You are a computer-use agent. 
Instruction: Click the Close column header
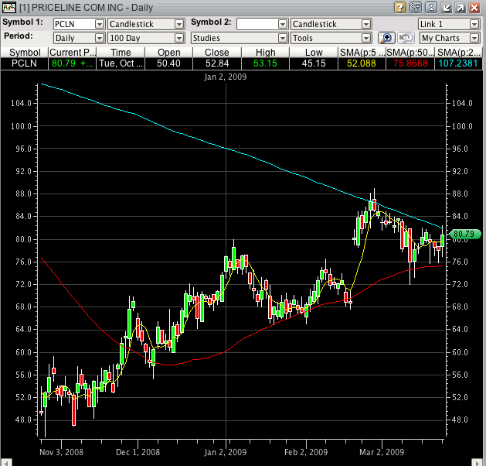pos(216,52)
